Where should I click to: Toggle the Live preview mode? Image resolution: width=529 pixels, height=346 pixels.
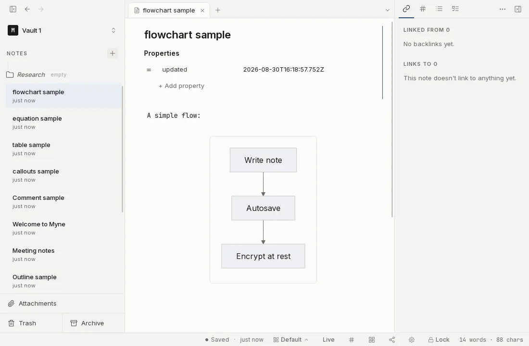[x=328, y=340]
